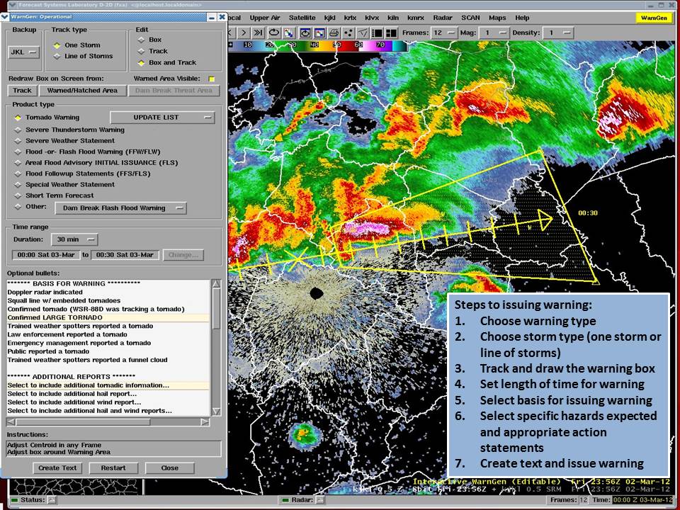Screen dimensions: 680x510
Task: Select Line of Storms track type
Action: coord(57,57)
